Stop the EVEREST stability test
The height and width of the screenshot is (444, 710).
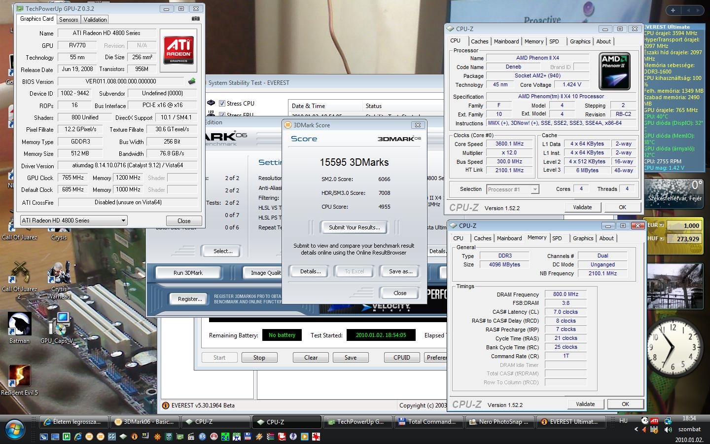(259, 358)
